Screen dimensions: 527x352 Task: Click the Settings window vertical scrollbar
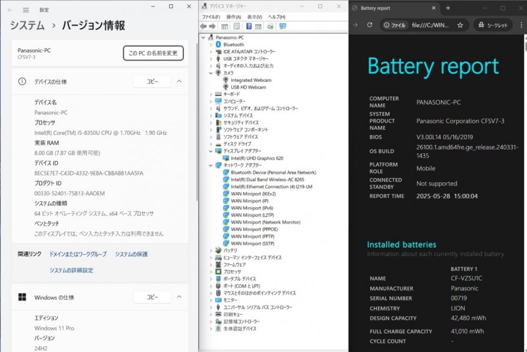pyautogui.click(x=197, y=121)
